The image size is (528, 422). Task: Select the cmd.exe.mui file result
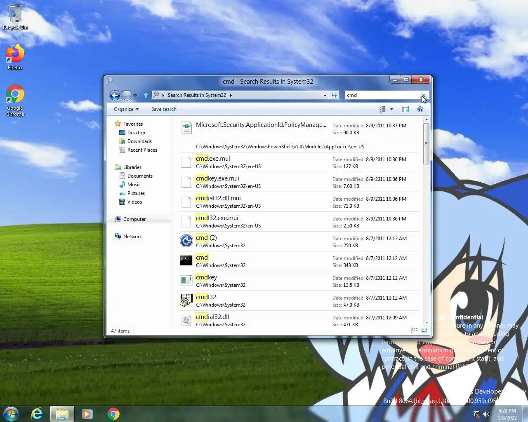click(x=299, y=162)
